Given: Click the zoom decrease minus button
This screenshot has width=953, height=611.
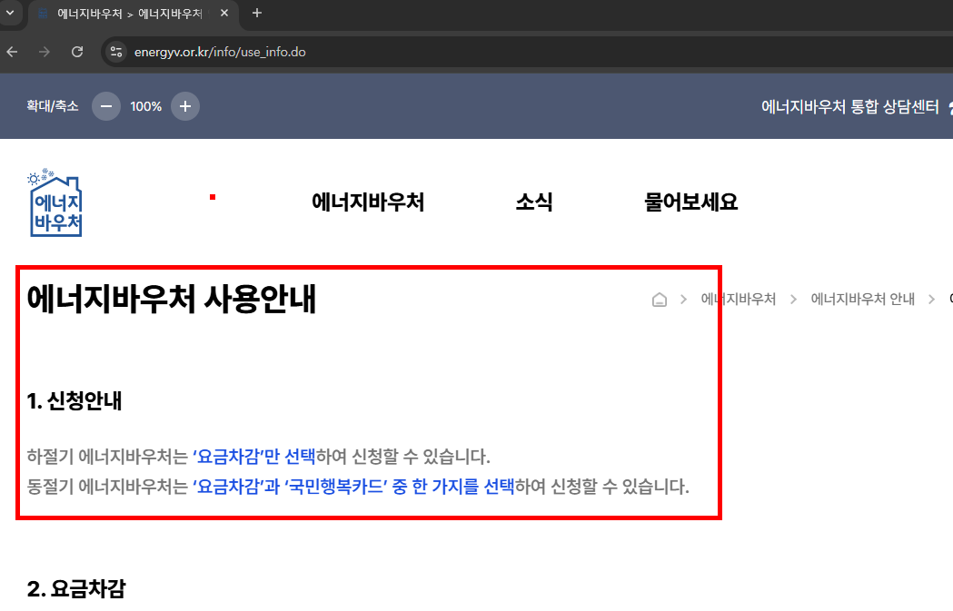Looking at the screenshot, I should click(x=106, y=106).
